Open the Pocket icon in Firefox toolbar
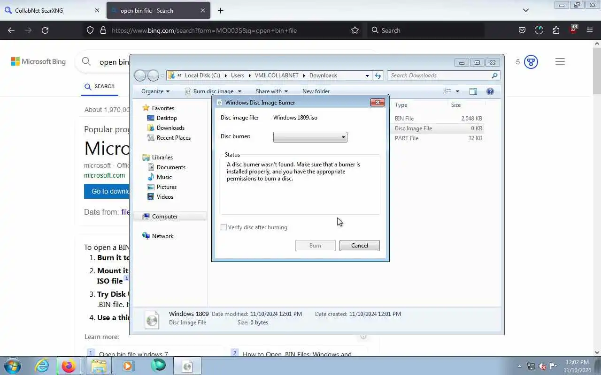Viewport: 601px width, 375px height. point(522,30)
